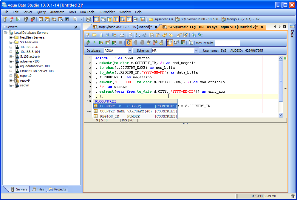Toggle the grid results view button
This screenshot has width=297, height=200.
click(x=169, y=43)
